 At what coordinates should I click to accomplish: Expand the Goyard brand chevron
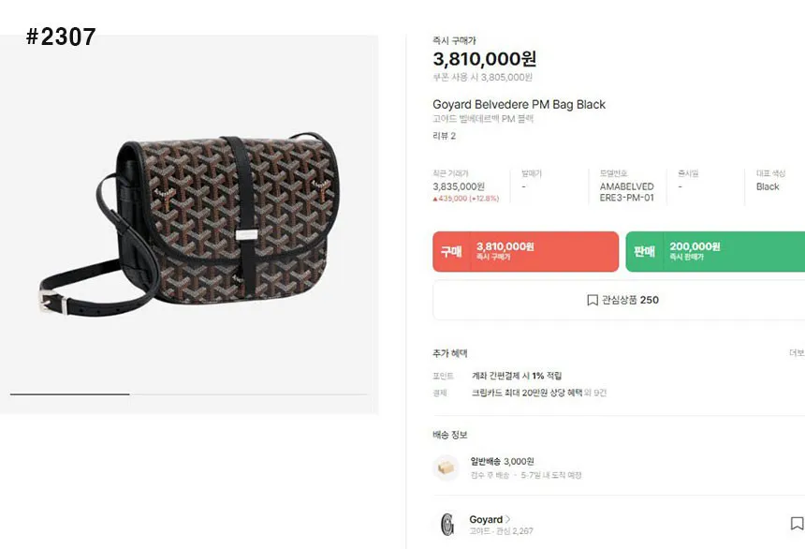click(x=508, y=519)
